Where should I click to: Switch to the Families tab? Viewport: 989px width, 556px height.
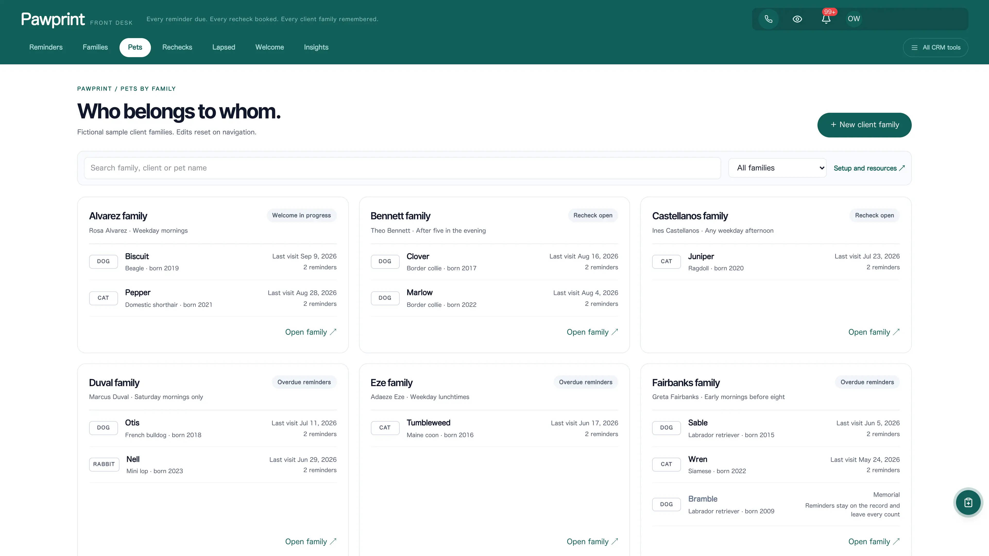pyautogui.click(x=95, y=47)
